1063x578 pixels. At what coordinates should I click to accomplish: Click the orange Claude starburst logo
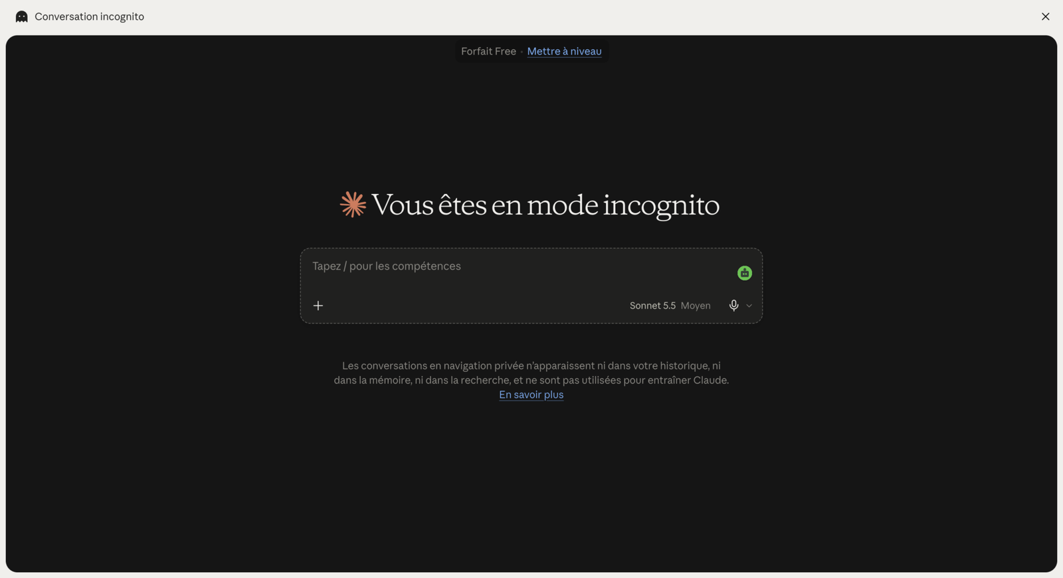tap(353, 205)
